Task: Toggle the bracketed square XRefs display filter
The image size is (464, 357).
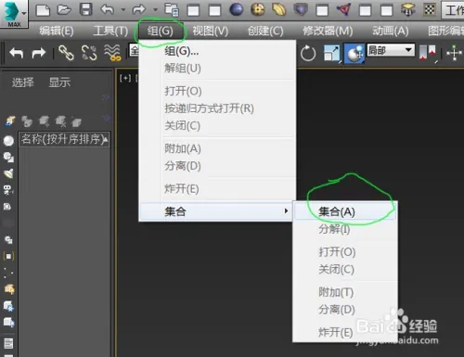Action: pyautogui.click(x=8, y=256)
